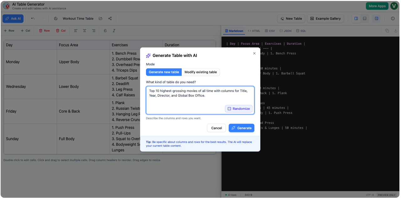Click the share icon beside Workout Time Table

110,18
